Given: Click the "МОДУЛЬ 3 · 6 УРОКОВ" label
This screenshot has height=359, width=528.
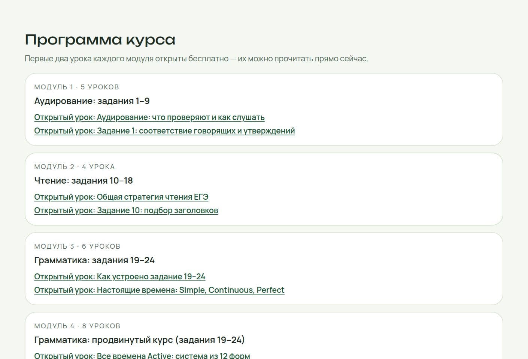Looking at the screenshot, I should [x=77, y=246].
